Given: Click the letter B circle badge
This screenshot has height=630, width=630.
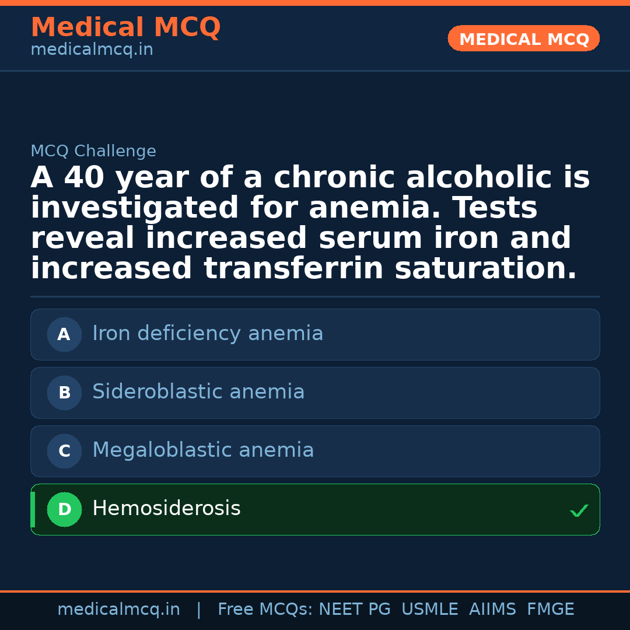Looking at the screenshot, I should 64,393.
